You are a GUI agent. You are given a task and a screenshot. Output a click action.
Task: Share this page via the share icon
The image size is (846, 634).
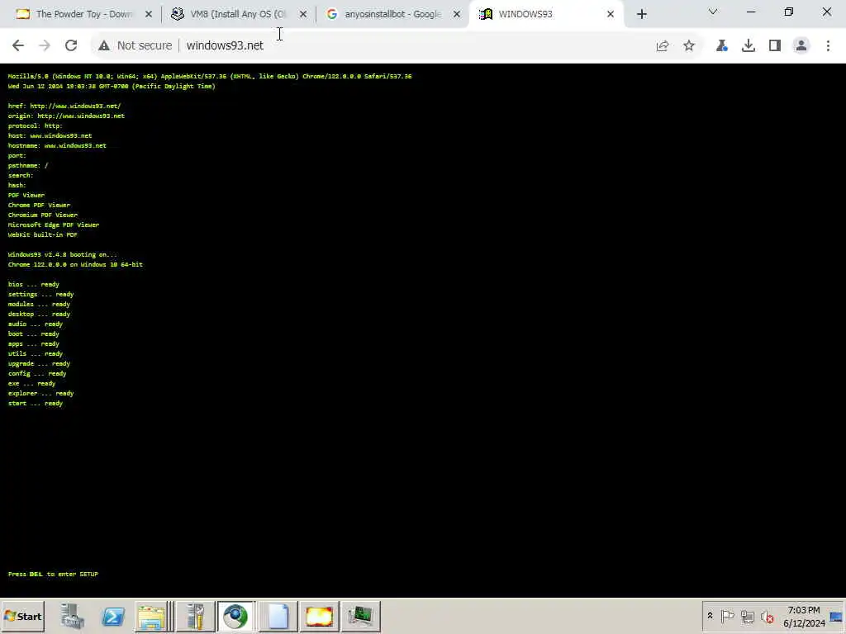click(x=663, y=46)
